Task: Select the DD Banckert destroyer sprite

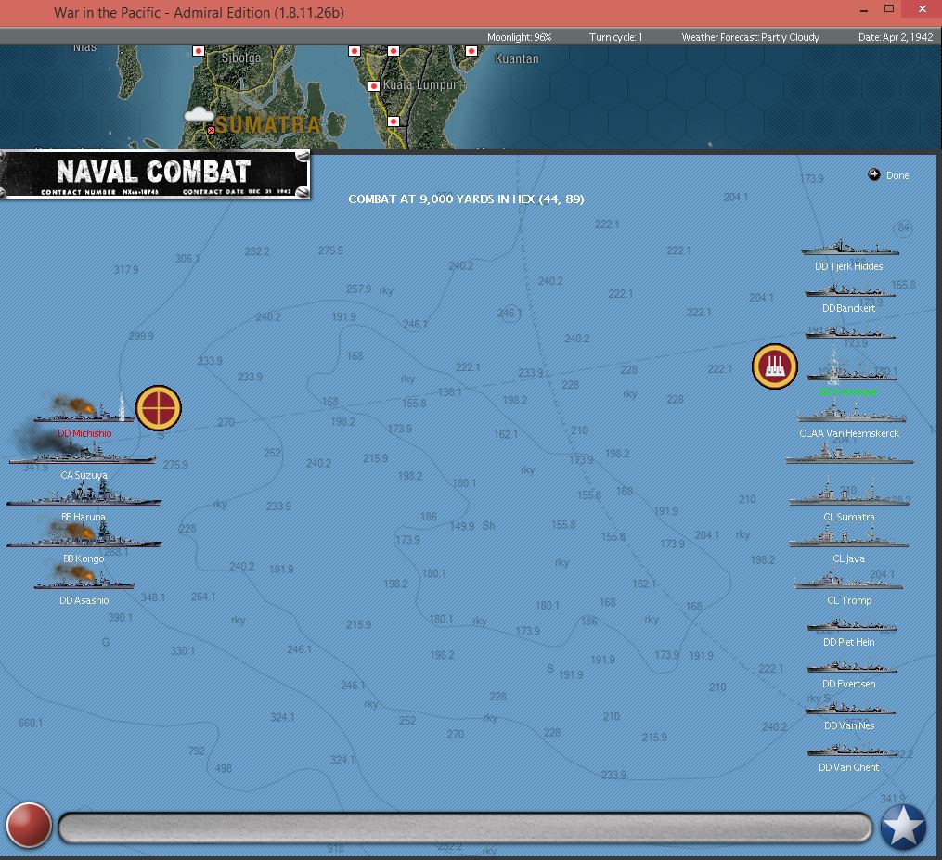Action: tap(849, 290)
